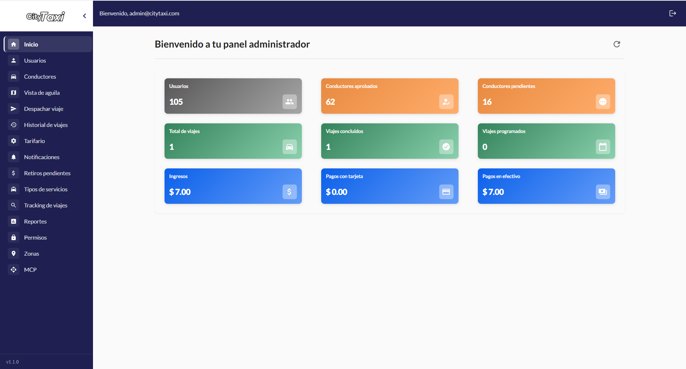Click the Usuarios person icon in sidebar
Screen dimensions: 686x369
pyautogui.click(x=14, y=60)
